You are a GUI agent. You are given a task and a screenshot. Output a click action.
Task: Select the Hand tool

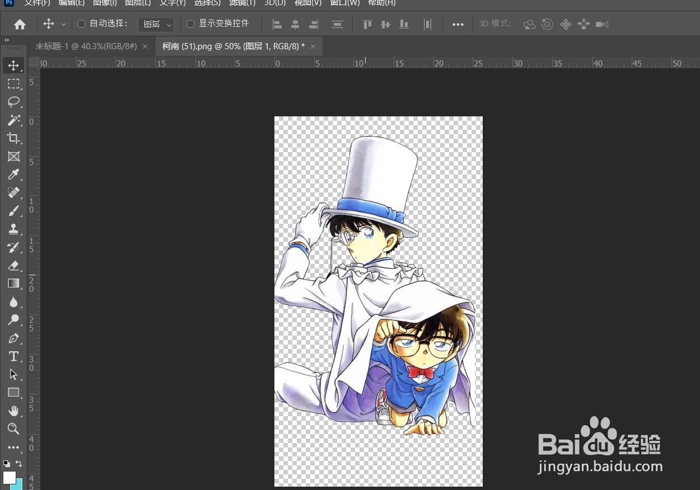[x=14, y=411]
